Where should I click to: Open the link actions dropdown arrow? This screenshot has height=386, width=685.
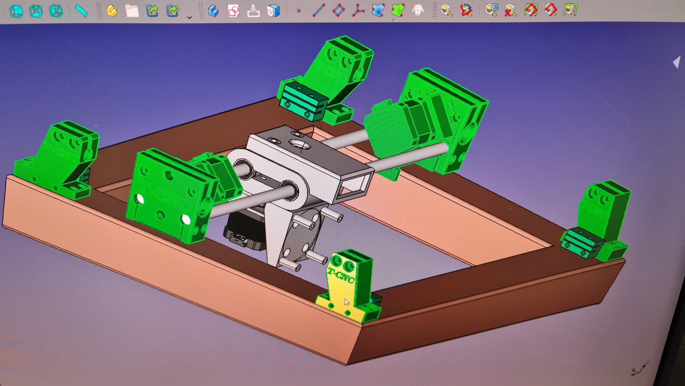click(189, 17)
